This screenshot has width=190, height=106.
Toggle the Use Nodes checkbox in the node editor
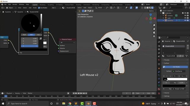[x=39, y=8]
